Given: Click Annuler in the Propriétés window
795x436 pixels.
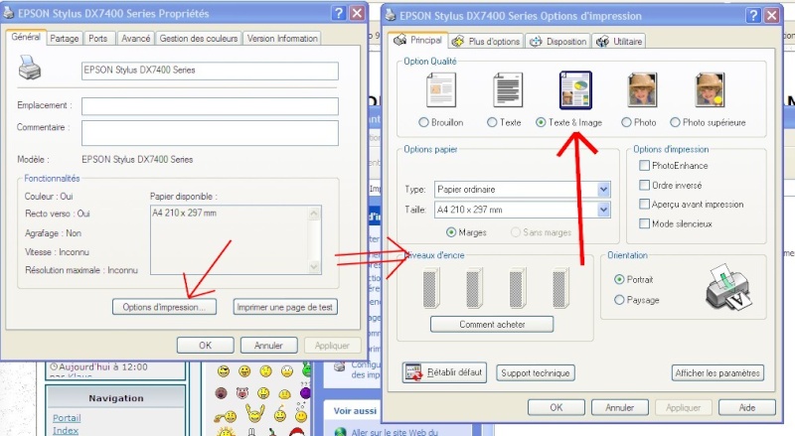Looking at the screenshot, I should tap(268, 346).
